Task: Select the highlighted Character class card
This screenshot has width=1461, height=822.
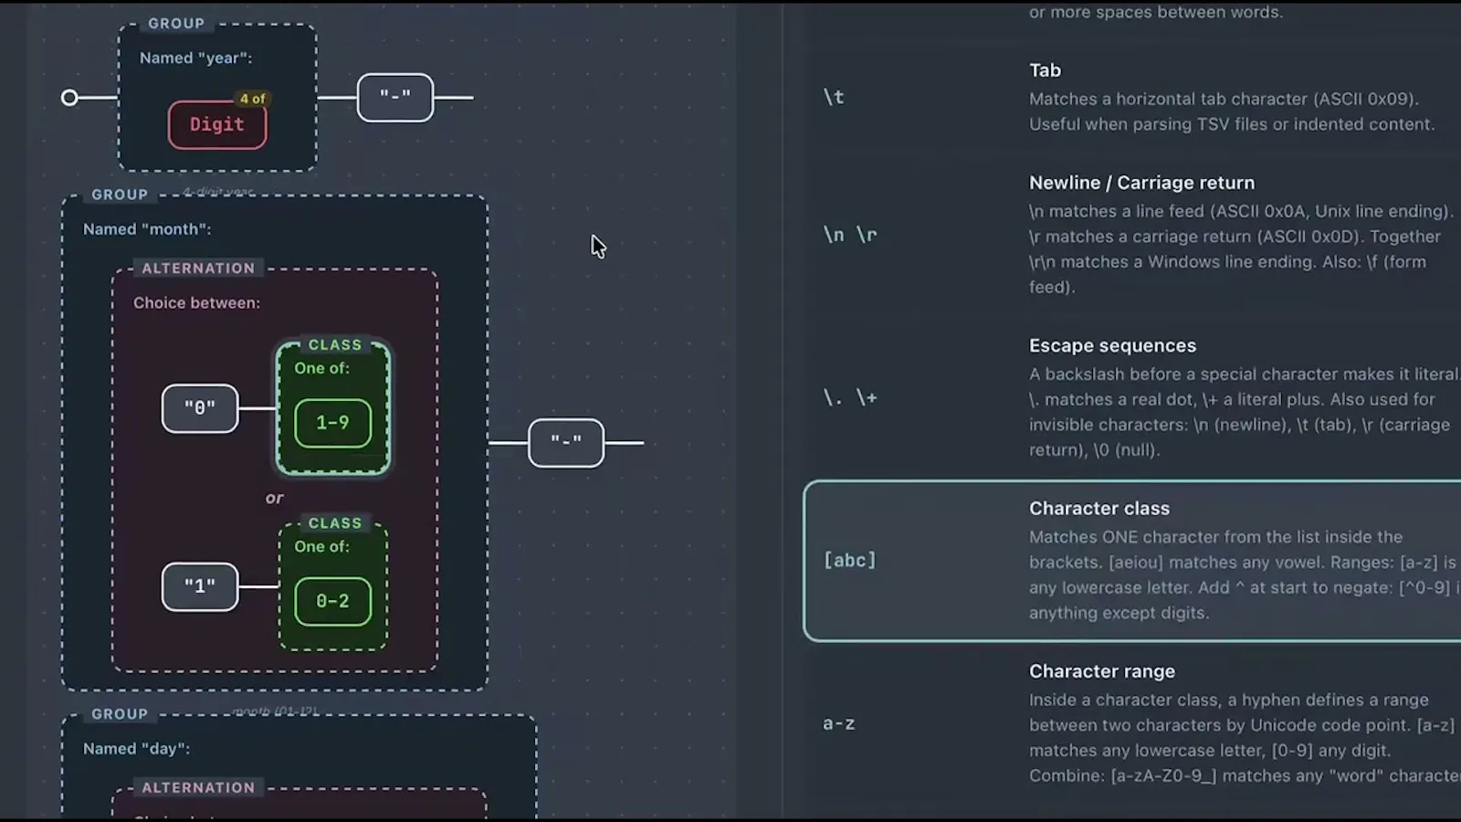Action: [x=1132, y=561]
